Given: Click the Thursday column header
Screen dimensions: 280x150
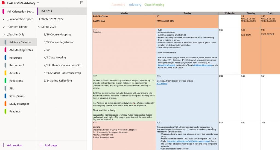Looking at the screenshot, I should [x=251, y=13].
